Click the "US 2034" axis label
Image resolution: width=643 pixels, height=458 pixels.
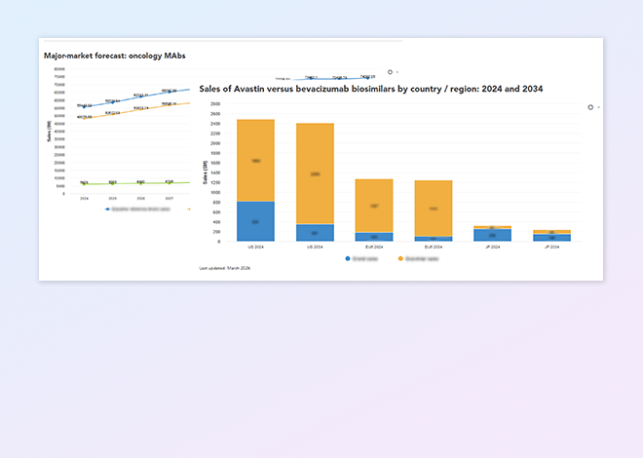(x=315, y=248)
